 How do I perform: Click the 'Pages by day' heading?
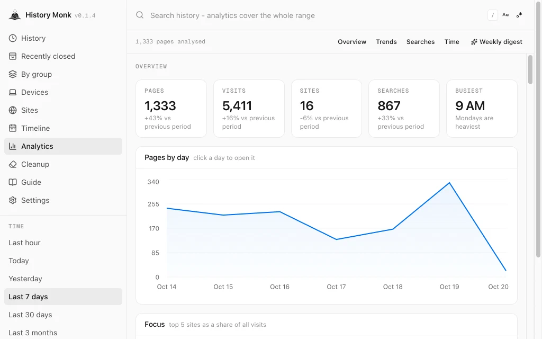pyautogui.click(x=167, y=157)
